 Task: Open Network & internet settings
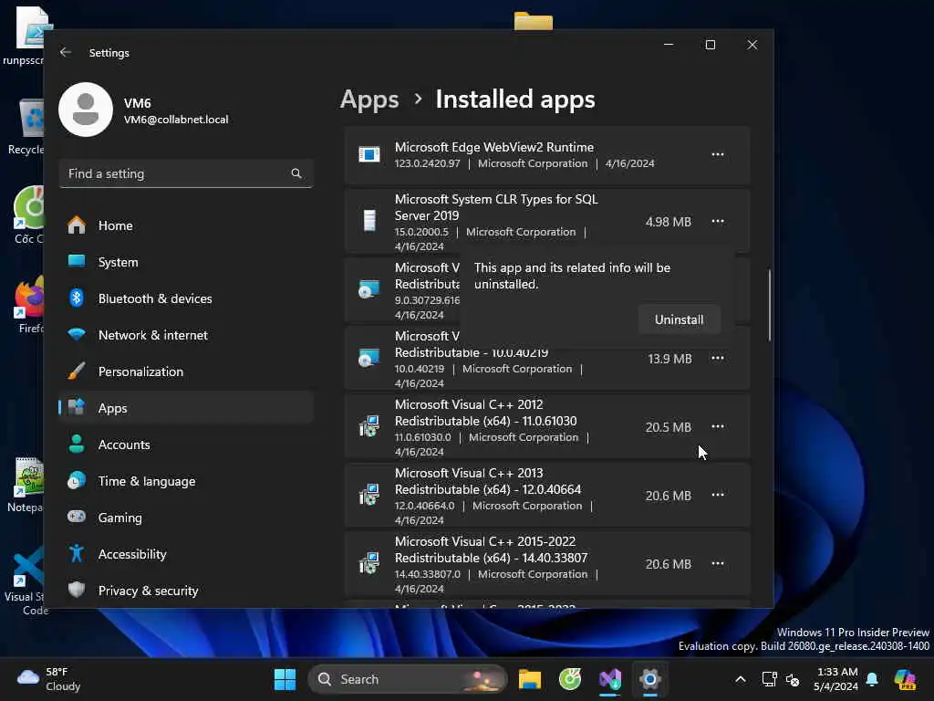[186, 335]
